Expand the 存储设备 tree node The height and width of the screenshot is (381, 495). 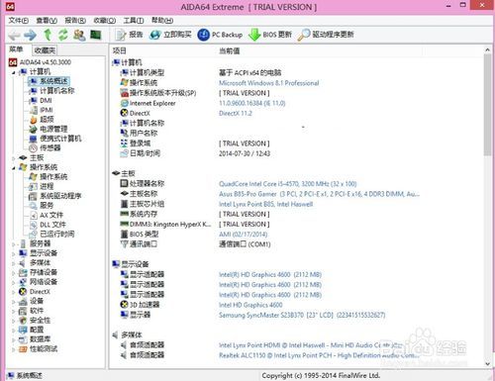14,273
